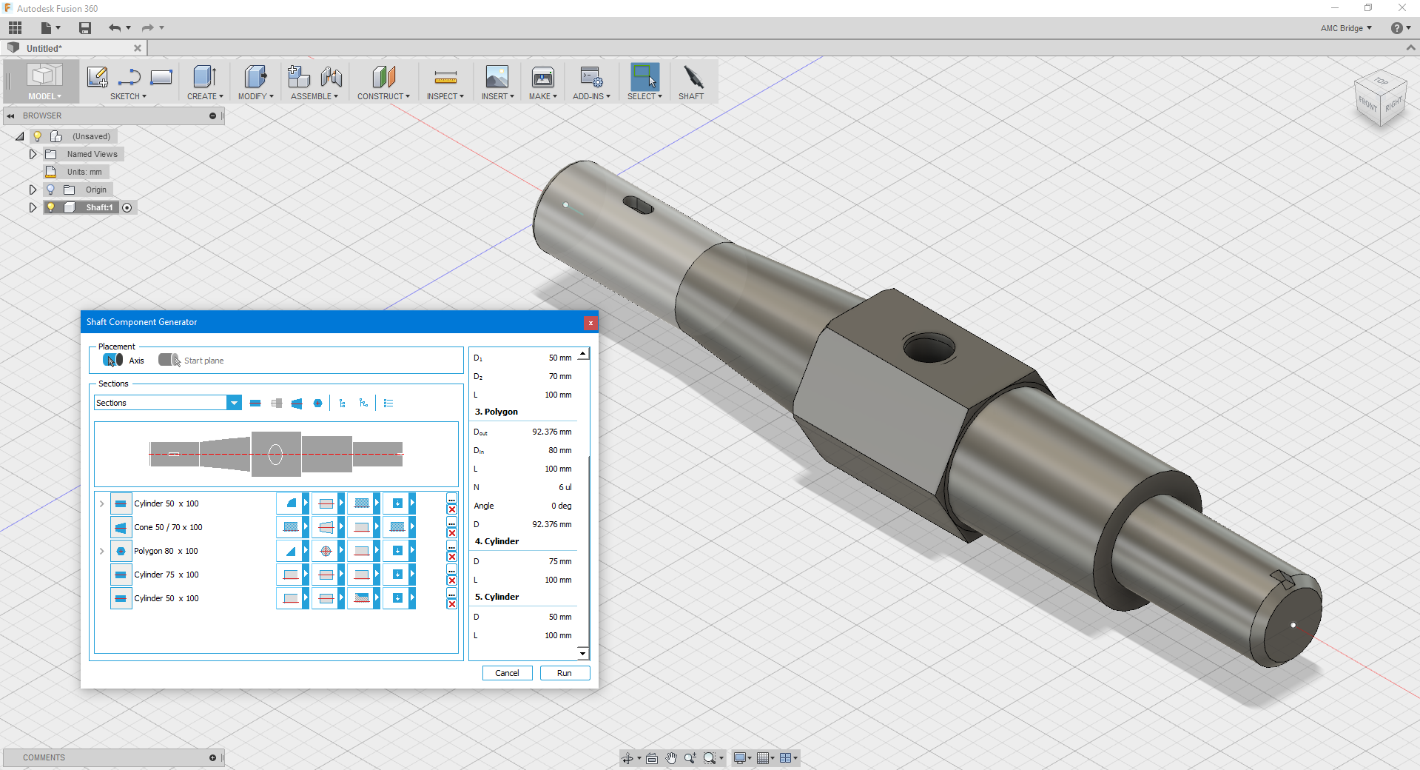
Task: Click the Offset Plane icon above CONSTRUCT
Action: tap(383, 76)
